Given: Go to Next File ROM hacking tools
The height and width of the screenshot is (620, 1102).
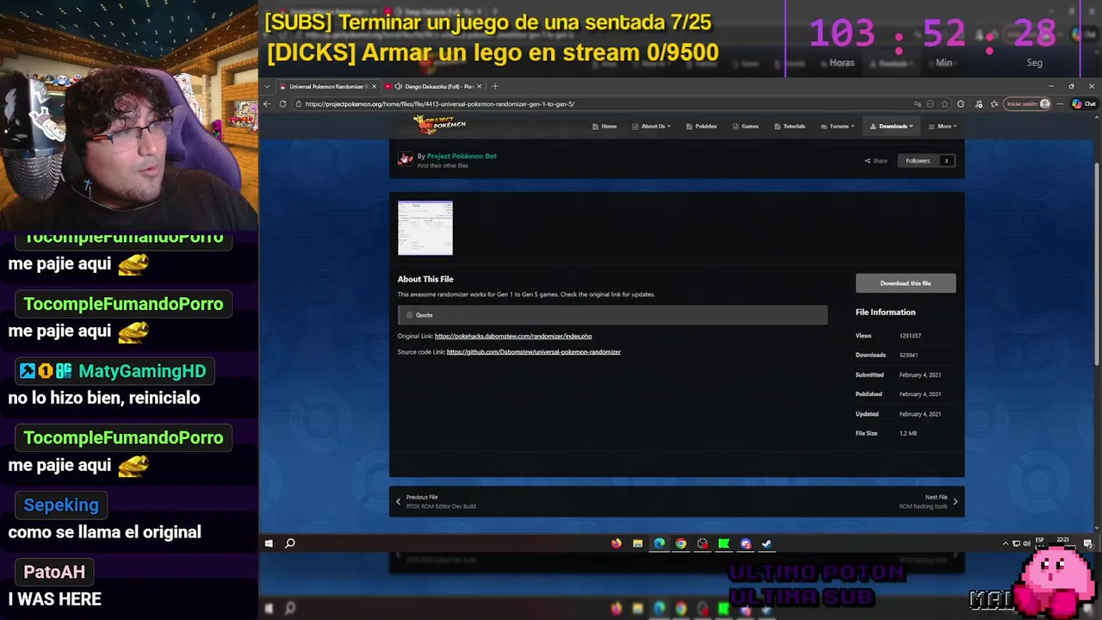Looking at the screenshot, I should point(927,501).
